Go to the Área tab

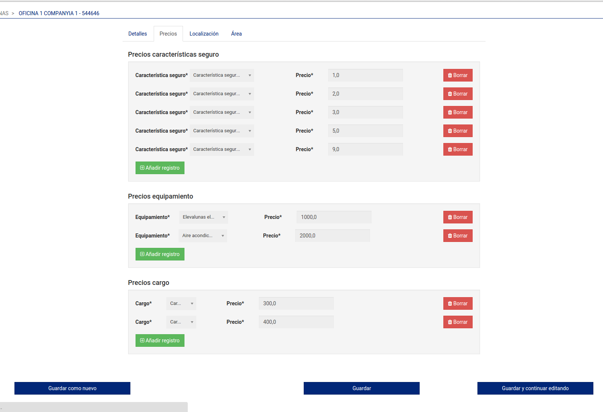pyautogui.click(x=236, y=34)
